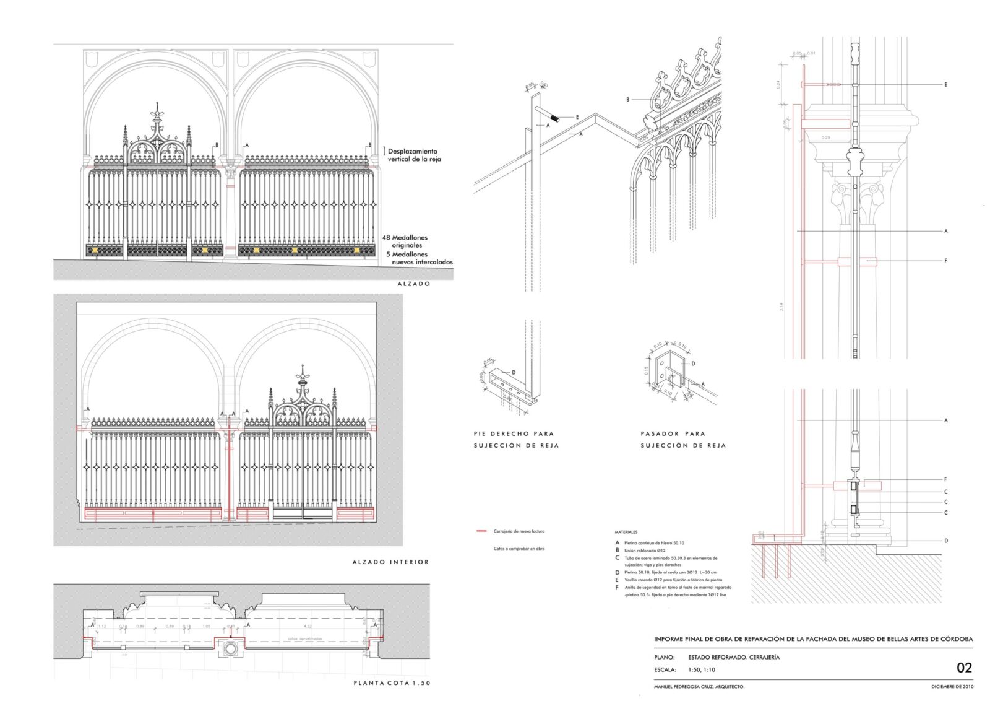Select the Manuel Pedregosa Cruz architect credit
Screen dimensions: 990x701
(699, 687)
